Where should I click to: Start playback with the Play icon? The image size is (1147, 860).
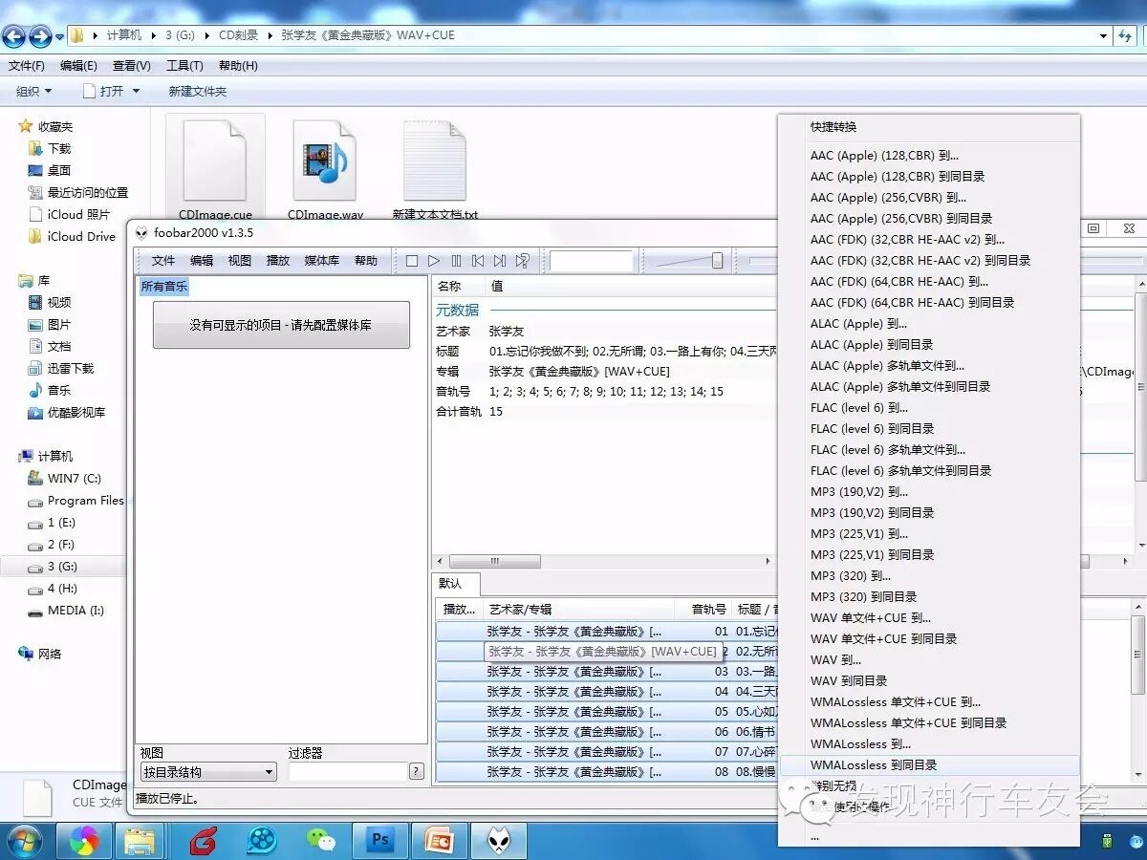(x=434, y=261)
